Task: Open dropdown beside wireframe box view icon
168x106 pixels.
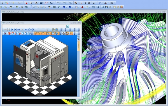Action: click(114, 3)
